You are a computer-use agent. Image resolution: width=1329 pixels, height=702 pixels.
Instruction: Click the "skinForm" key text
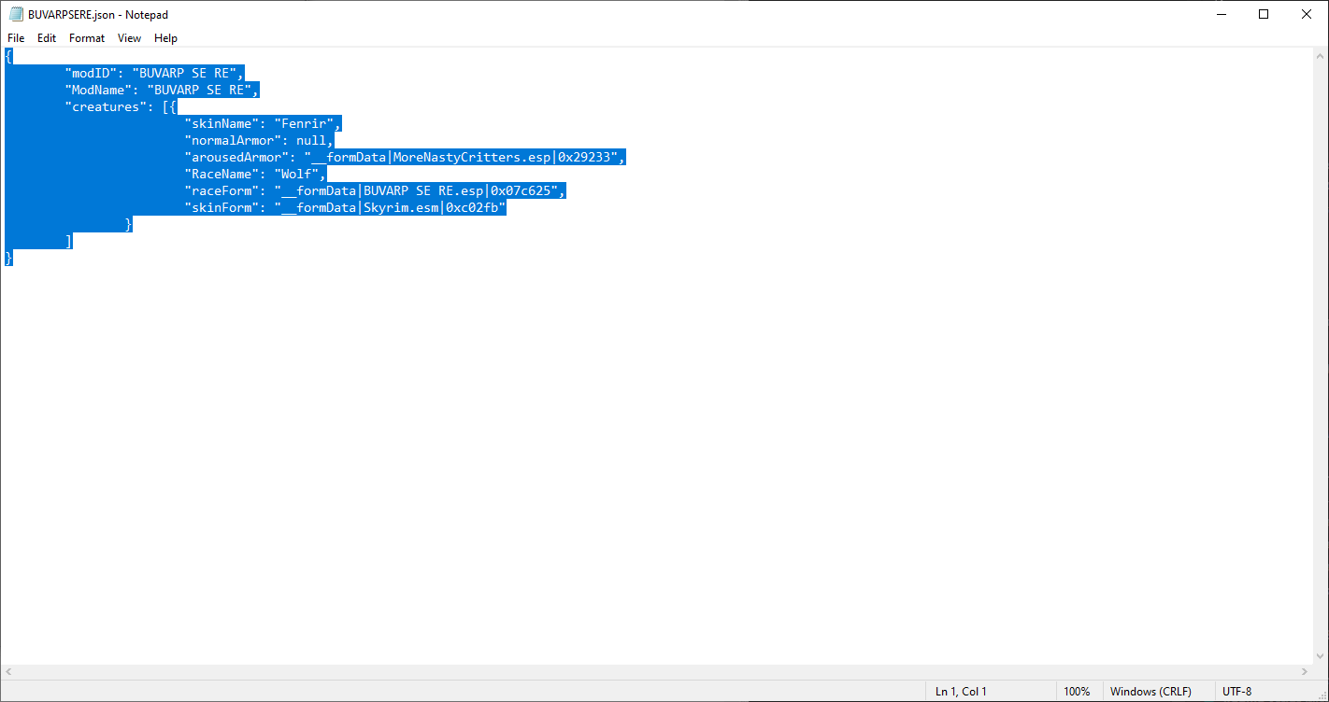pos(221,207)
